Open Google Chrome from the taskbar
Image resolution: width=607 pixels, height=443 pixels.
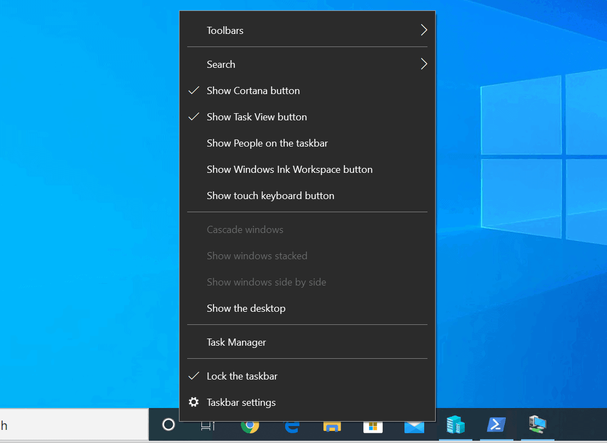click(250, 425)
